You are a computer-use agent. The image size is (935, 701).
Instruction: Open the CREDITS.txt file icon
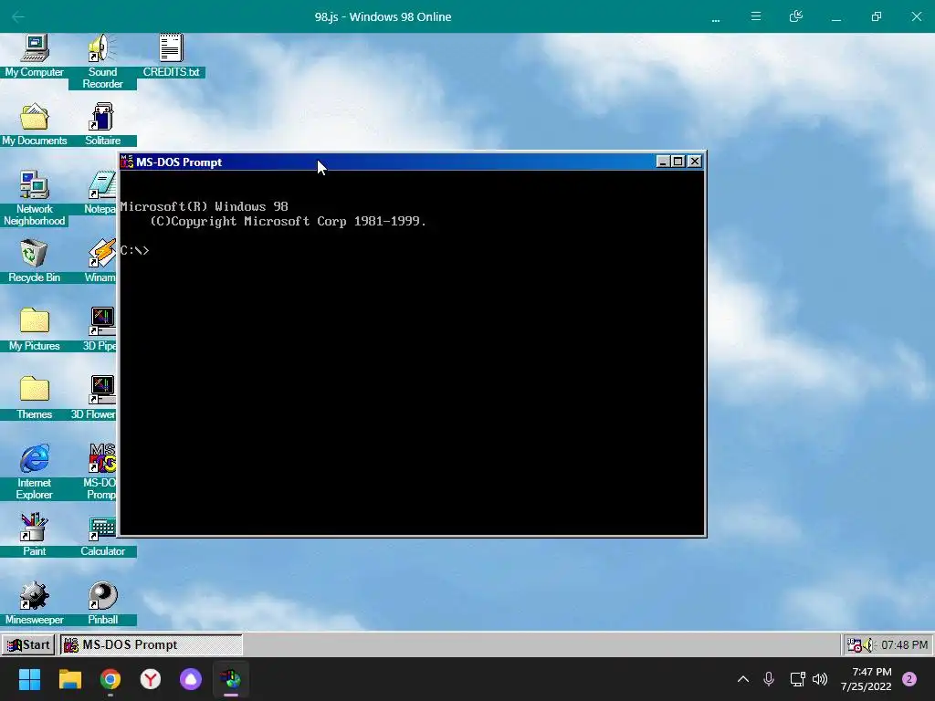(x=171, y=56)
